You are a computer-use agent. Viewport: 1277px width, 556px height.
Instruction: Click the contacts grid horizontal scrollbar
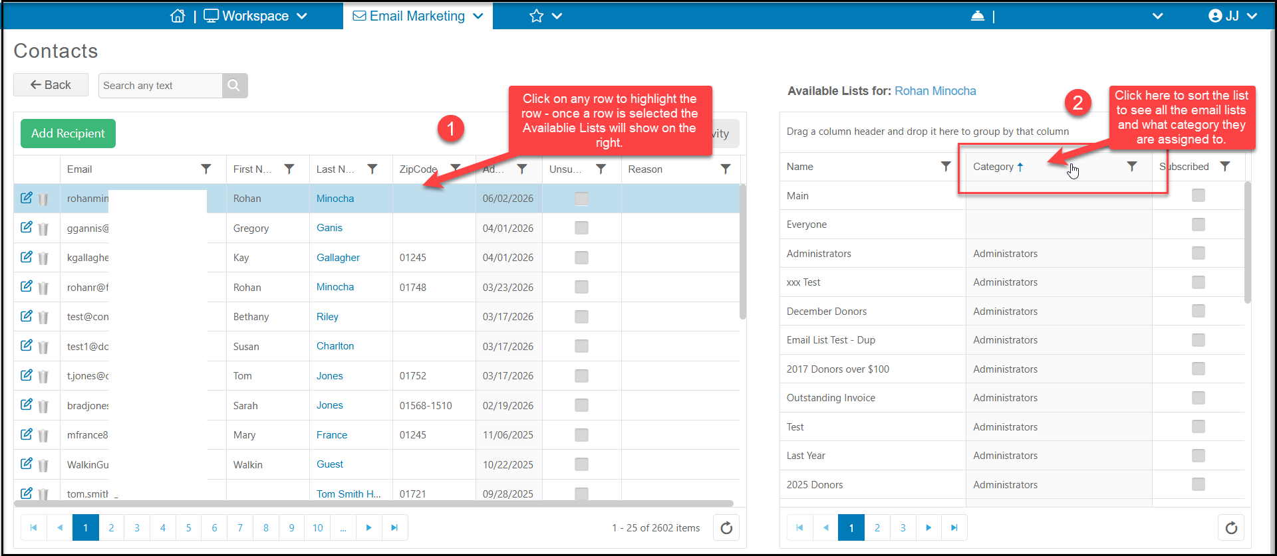(374, 504)
